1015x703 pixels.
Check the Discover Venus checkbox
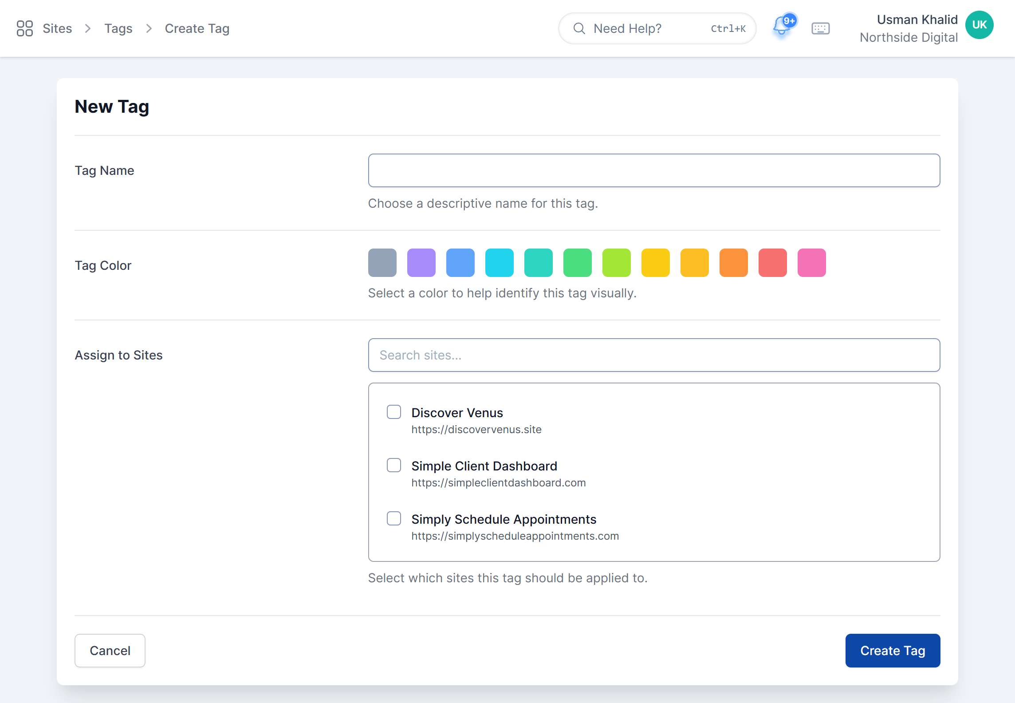tap(394, 412)
